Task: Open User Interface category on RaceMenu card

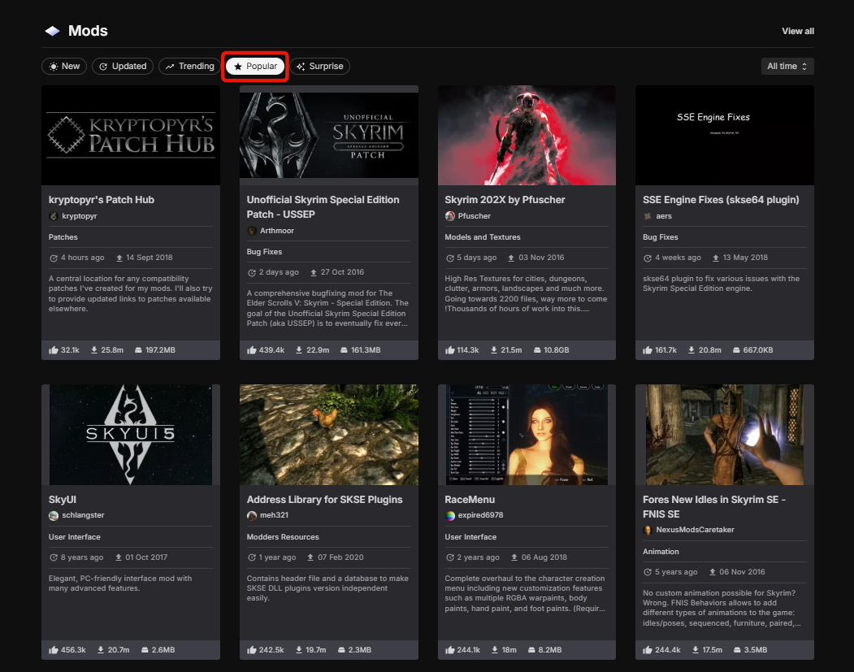Action: click(470, 537)
